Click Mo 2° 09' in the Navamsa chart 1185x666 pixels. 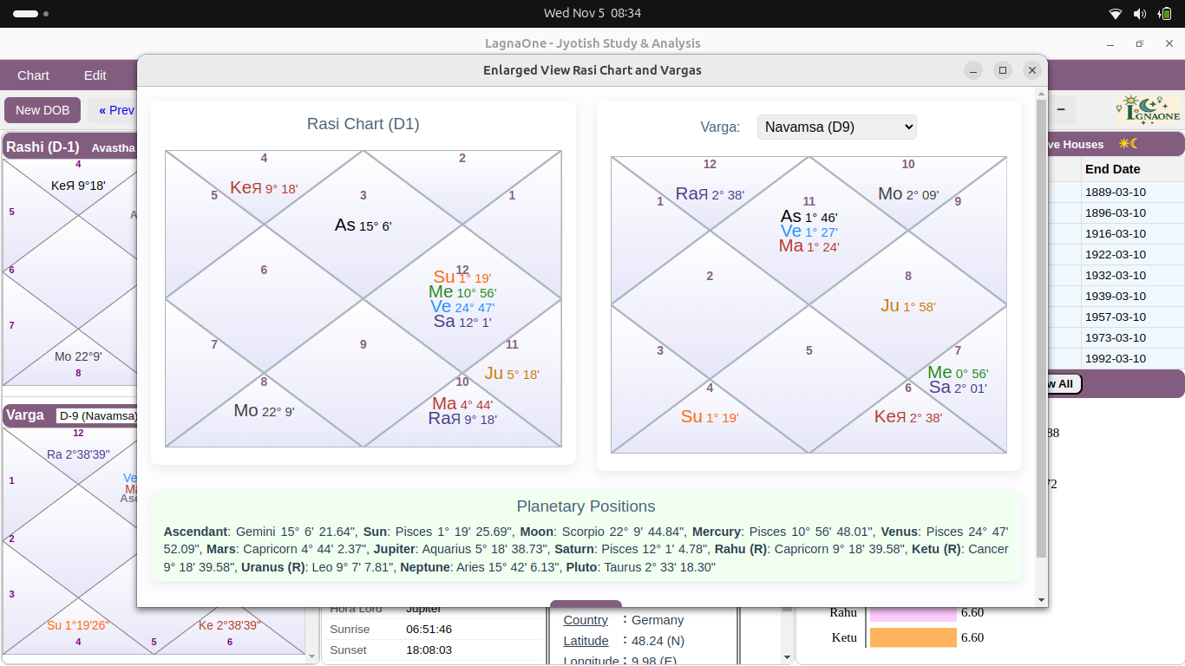coord(908,194)
